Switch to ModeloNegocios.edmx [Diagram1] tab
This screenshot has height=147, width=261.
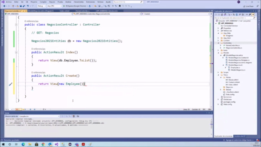[x=41, y=11]
